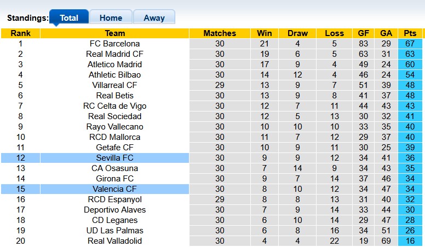Select the Away standings tab

[154, 17]
